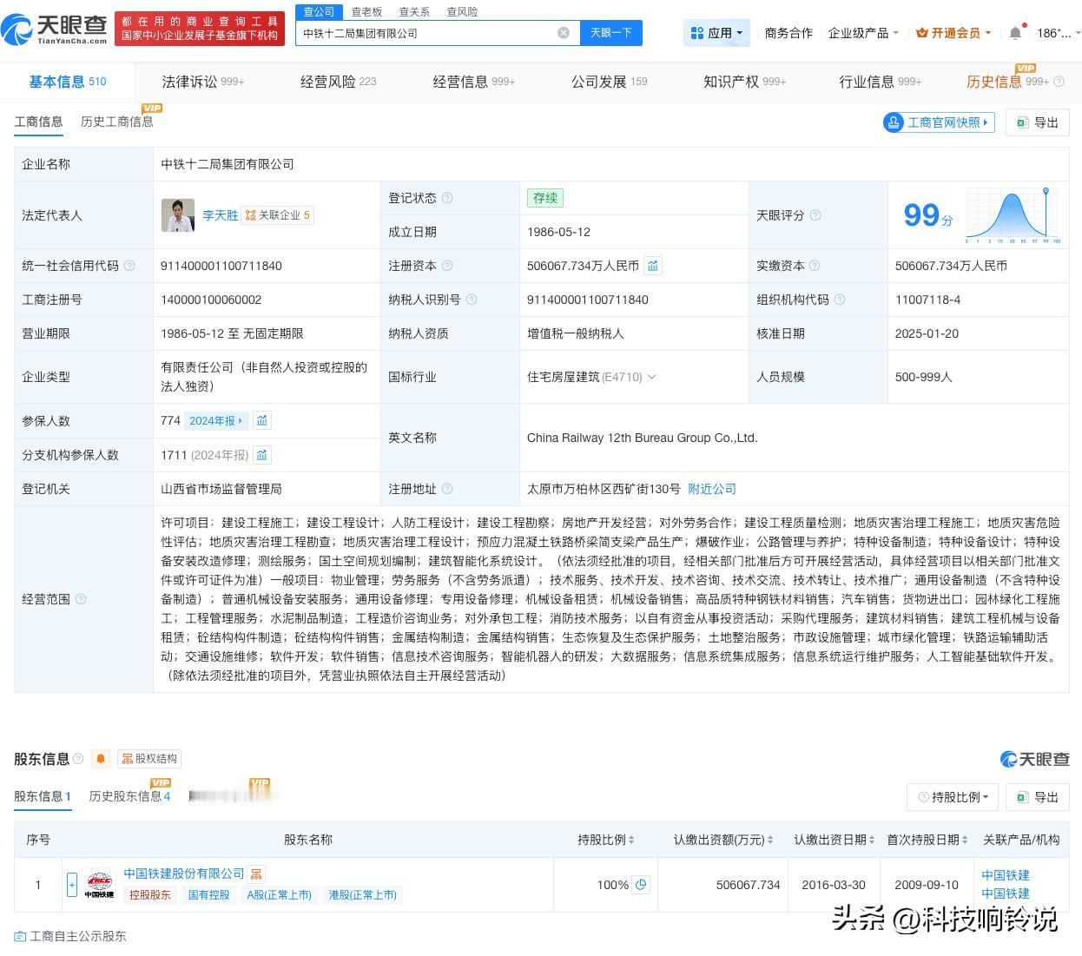Select the 查风险 search mode

point(462,11)
